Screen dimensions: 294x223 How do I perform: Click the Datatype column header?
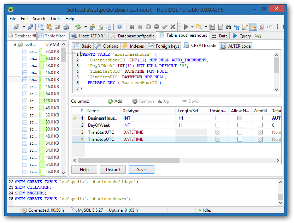(148, 111)
